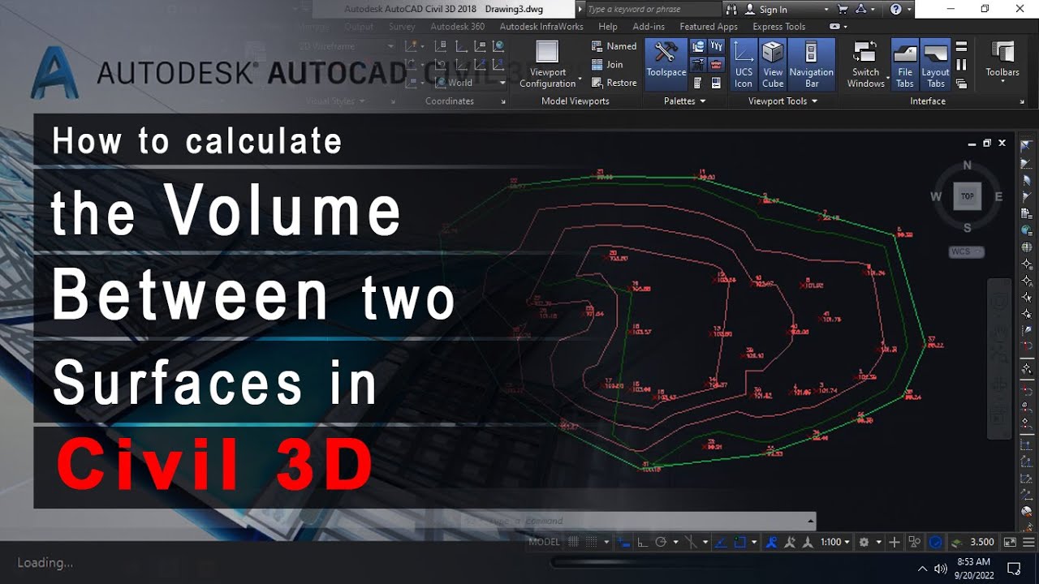
Task: Click the TOP face of the ViewCube
Action: tap(968, 196)
